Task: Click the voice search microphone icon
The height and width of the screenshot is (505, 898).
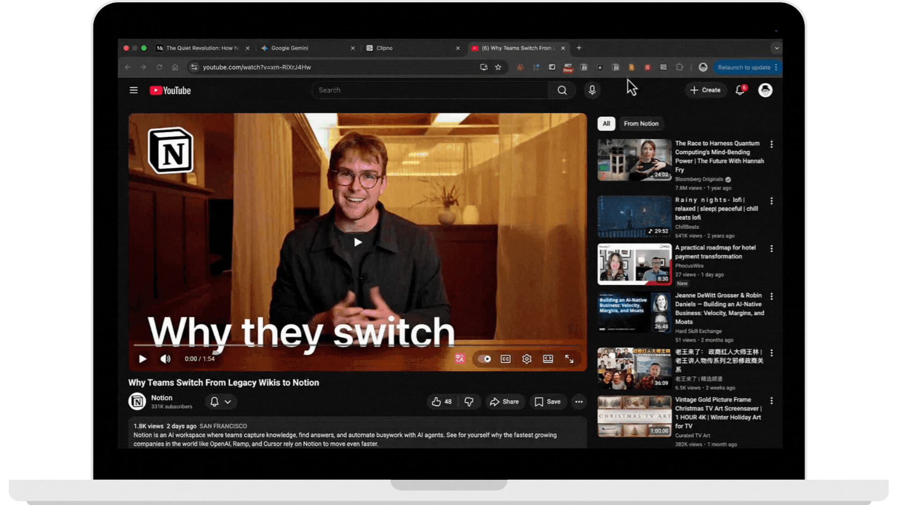Action: tap(592, 90)
